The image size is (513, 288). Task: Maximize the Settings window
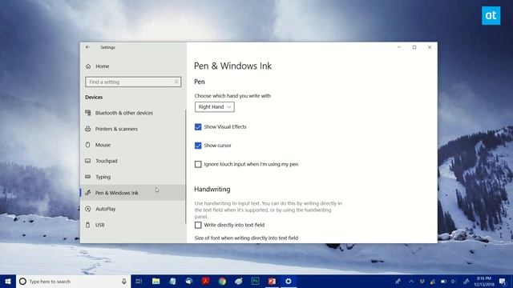click(414, 47)
